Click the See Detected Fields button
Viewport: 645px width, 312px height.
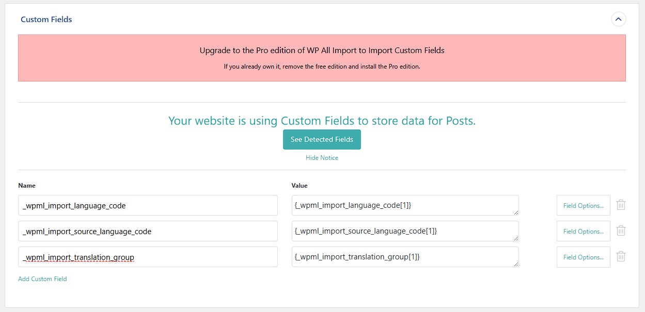[x=322, y=139]
